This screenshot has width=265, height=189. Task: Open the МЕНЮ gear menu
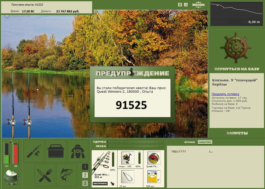198,5
